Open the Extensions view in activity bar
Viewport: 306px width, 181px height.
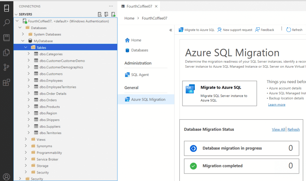(x=6, y=82)
